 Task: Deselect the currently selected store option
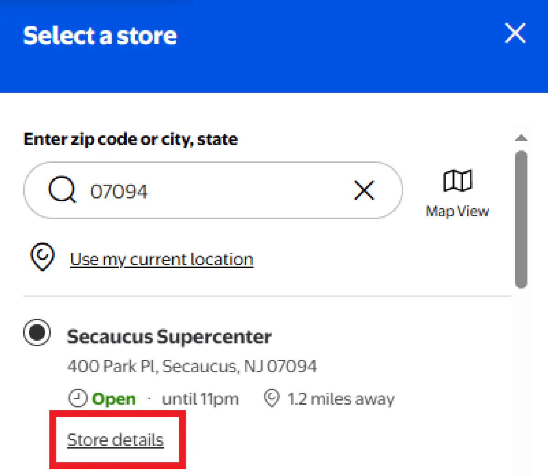pyautogui.click(x=37, y=333)
